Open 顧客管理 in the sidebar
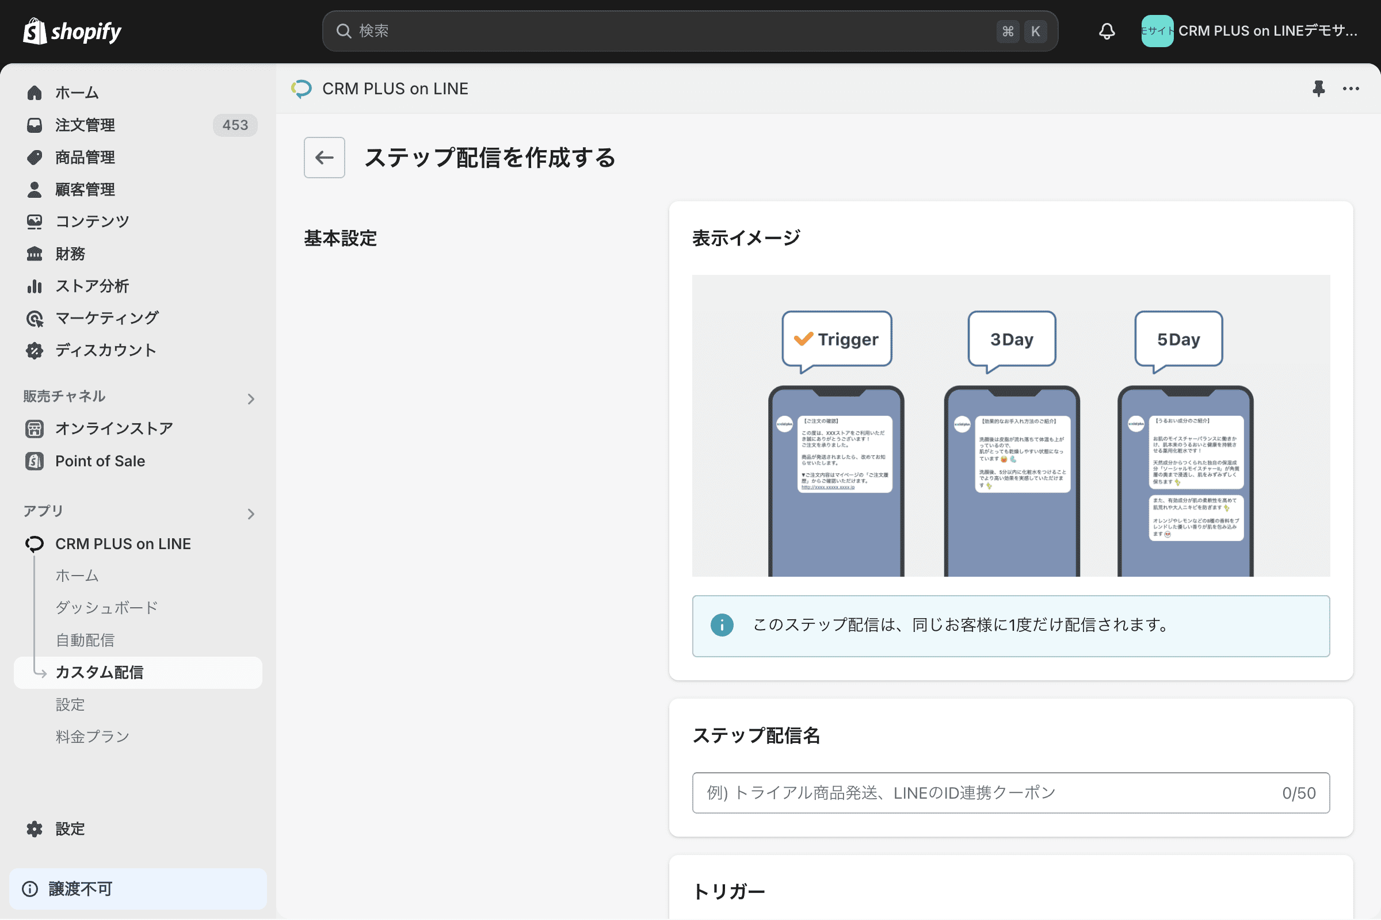 click(86, 189)
